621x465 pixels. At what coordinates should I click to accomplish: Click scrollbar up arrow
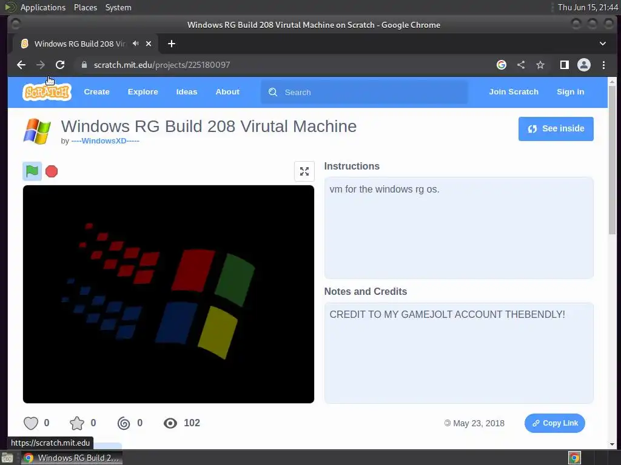pyautogui.click(x=612, y=82)
